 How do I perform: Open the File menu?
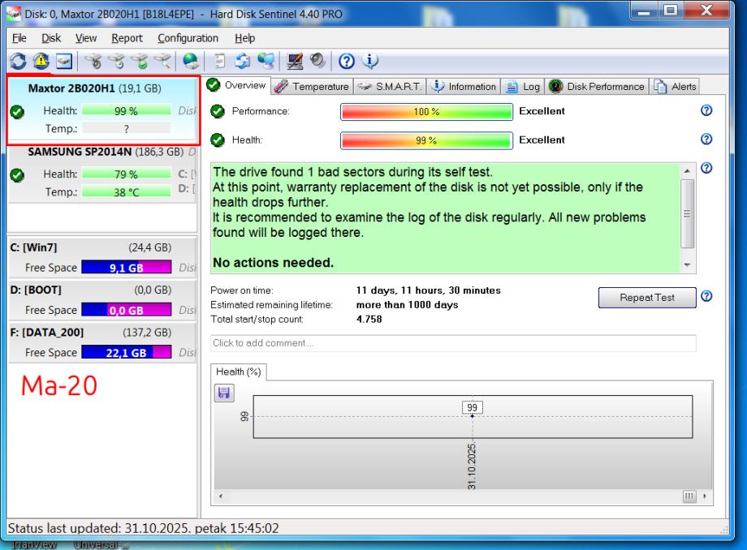point(19,38)
